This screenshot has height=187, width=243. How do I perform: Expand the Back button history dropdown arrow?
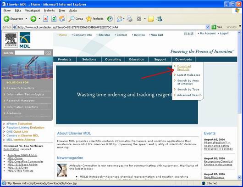[x=26, y=19]
